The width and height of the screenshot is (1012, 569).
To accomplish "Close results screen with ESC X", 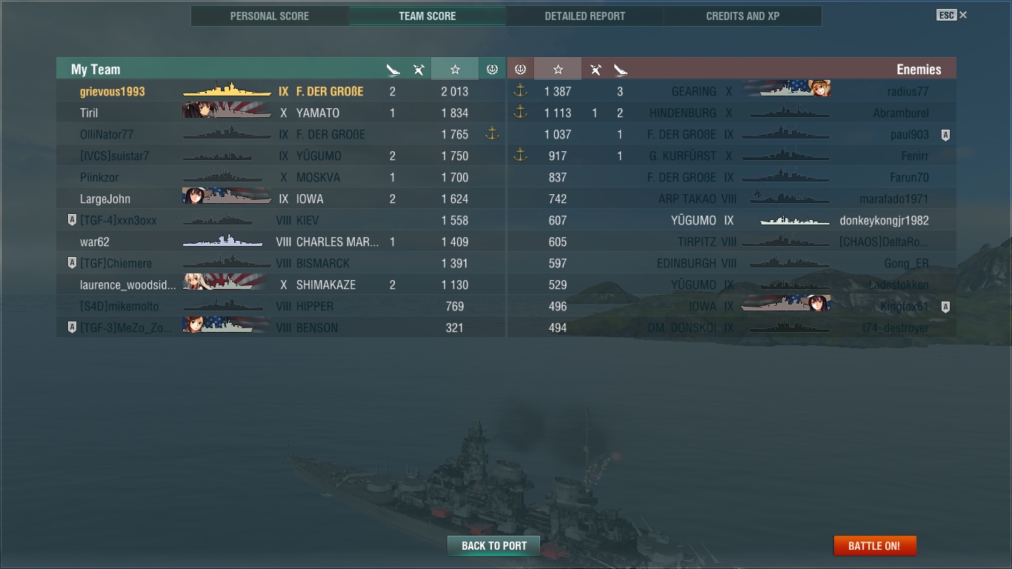I will (x=952, y=15).
